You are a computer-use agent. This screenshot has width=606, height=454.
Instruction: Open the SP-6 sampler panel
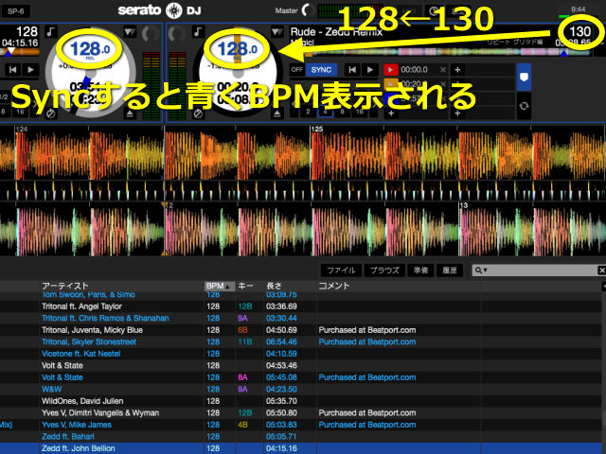tap(15, 11)
